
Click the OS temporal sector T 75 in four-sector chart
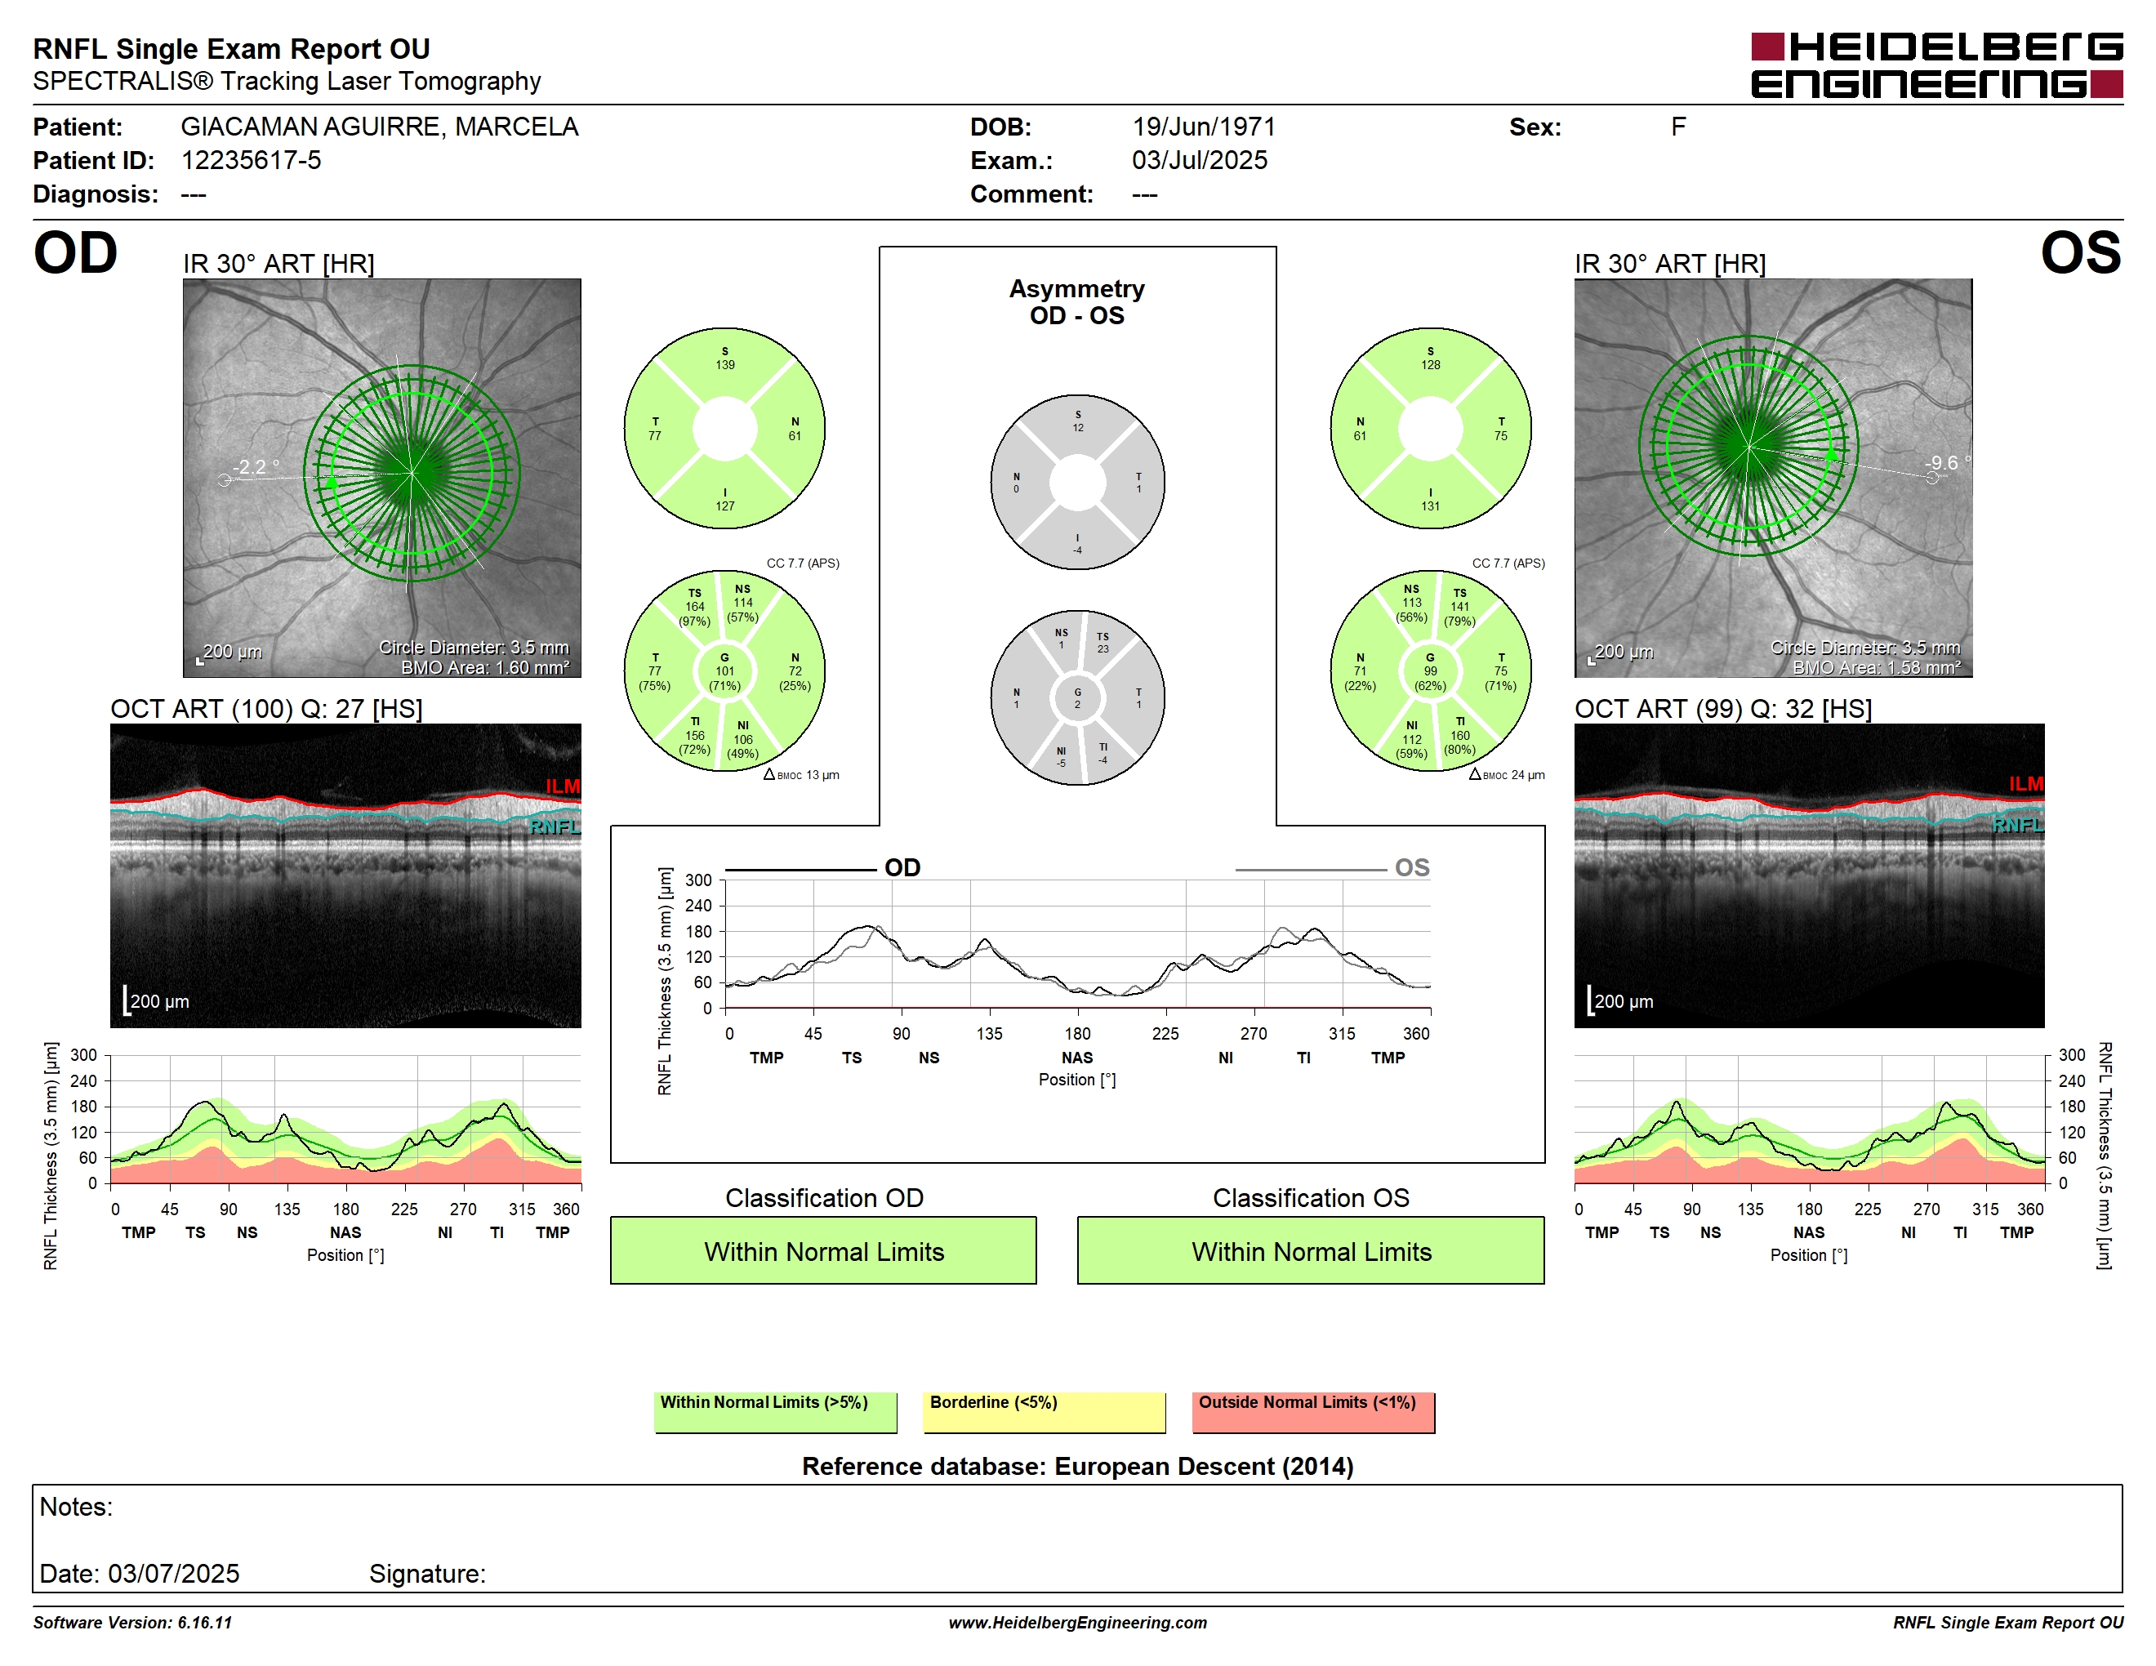(x=1500, y=429)
